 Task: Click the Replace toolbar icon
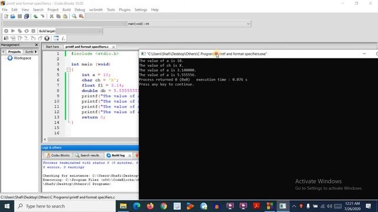coord(82,16)
